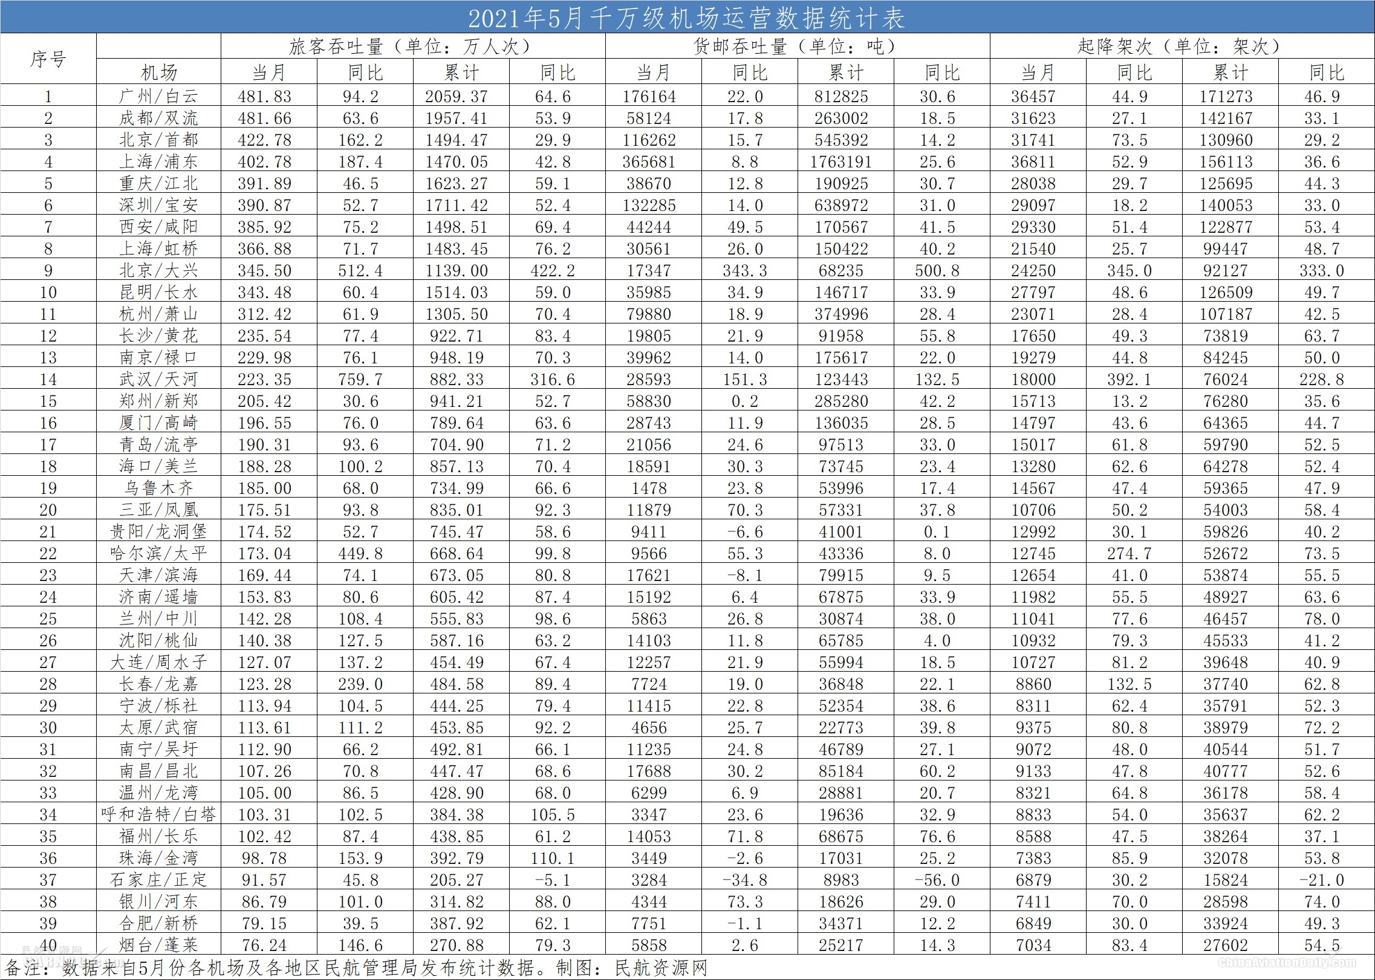Click passenger value 481.83 for 广州/白云
The width and height of the screenshot is (1375, 980).
[265, 97]
